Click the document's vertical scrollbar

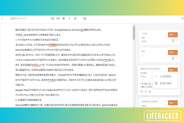point(134,33)
